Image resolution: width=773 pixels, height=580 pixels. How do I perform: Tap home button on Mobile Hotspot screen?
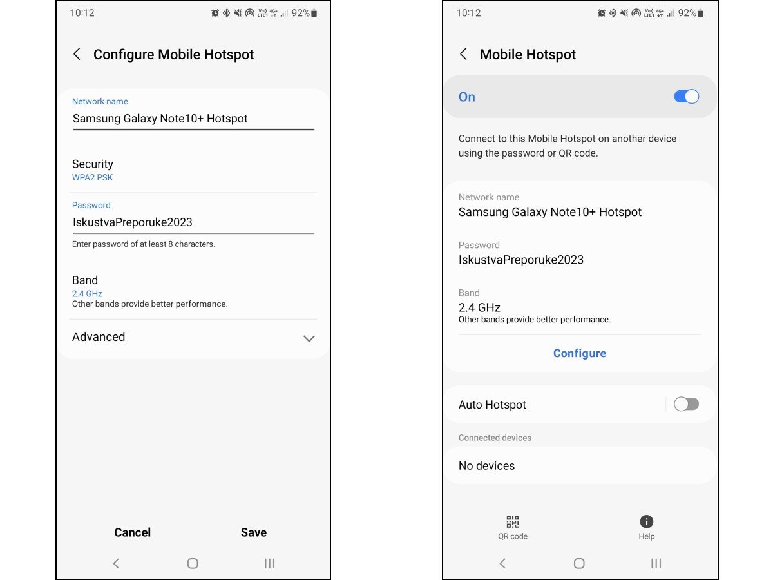click(x=579, y=563)
